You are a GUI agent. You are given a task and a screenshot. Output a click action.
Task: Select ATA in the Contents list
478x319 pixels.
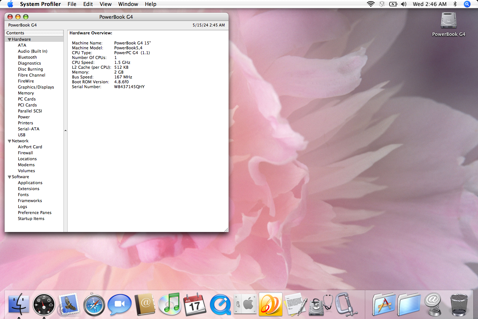pyautogui.click(x=22, y=45)
